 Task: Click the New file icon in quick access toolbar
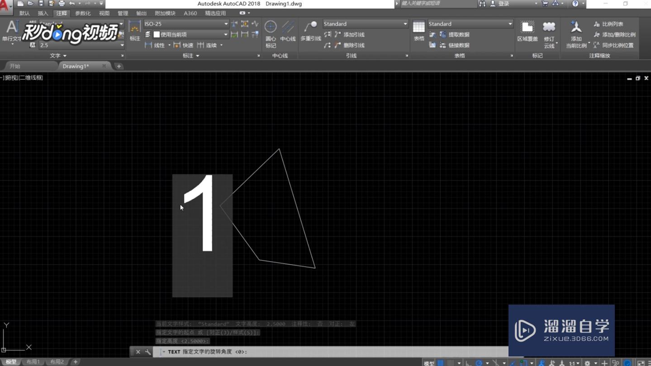point(20,4)
